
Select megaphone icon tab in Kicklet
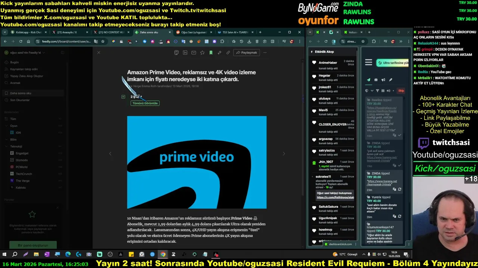383,80
